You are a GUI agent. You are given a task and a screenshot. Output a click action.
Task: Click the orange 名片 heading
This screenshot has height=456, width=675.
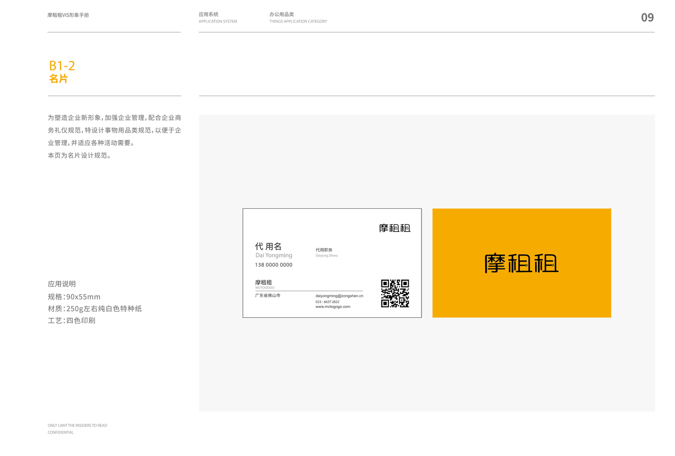coord(58,78)
